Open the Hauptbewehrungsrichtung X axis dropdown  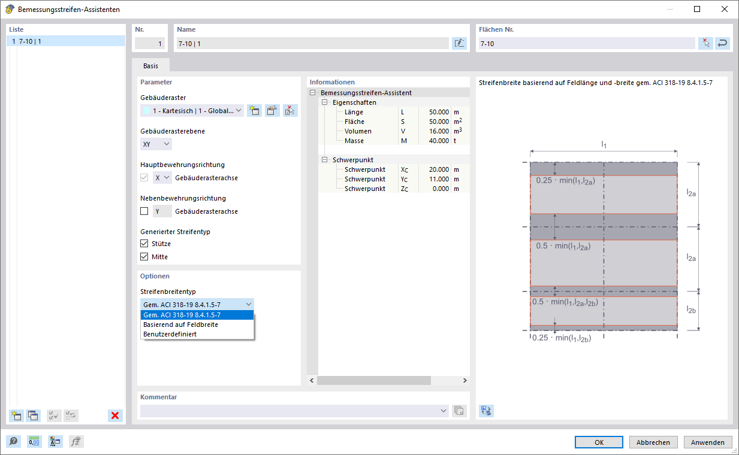coord(162,178)
